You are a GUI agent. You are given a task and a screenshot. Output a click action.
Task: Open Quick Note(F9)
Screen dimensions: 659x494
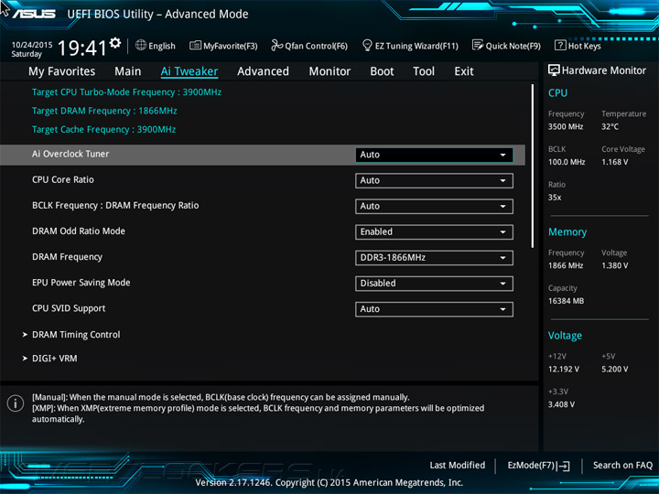pyautogui.click(x=506, y=46)
